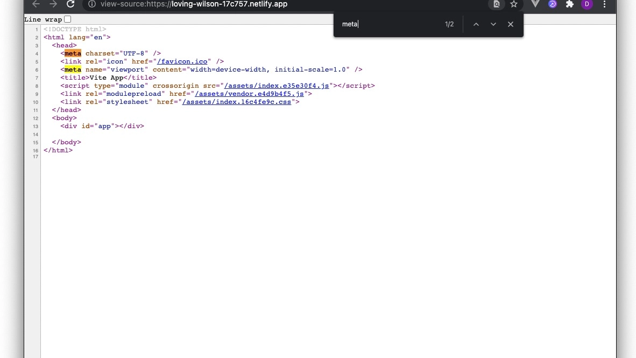Bookmark the page with the star icon
The height and width of the screenshot is (358, 636).
click(513, 4)
